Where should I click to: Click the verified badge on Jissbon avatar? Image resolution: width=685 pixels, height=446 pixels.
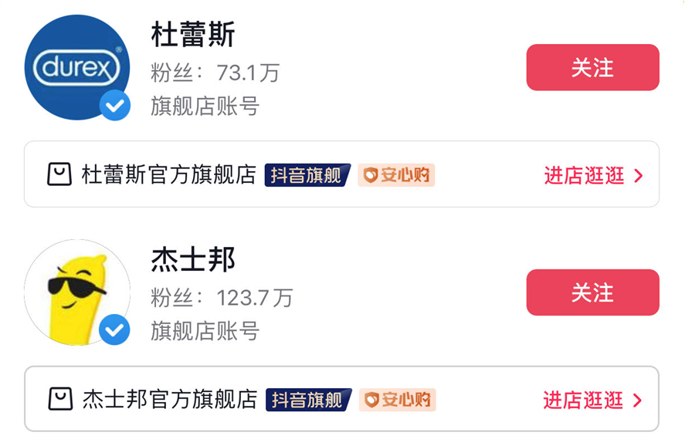tap(115, 329)
